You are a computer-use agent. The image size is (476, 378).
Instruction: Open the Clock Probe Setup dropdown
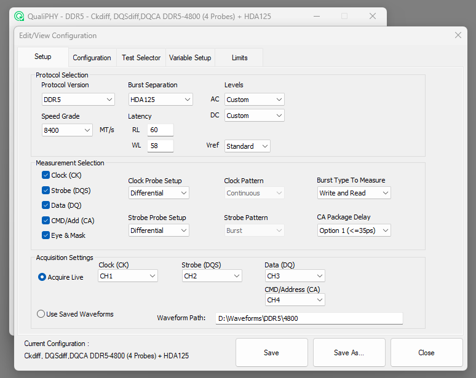[x=159, y=193]
